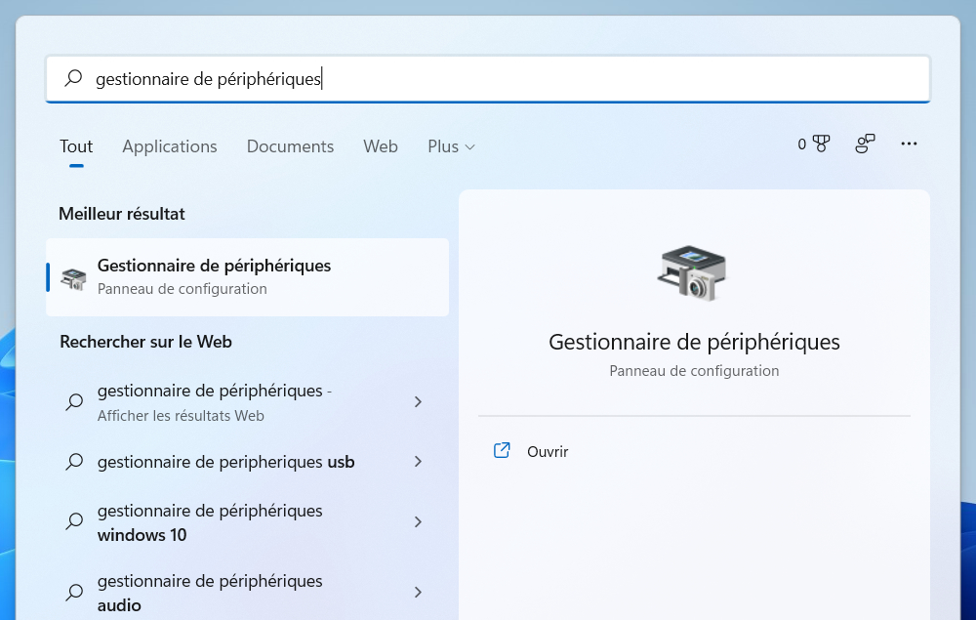Screen dimensions: 976x620
Task: Click 'Panneau de configuration' text in preview pane
Action: 694,371
